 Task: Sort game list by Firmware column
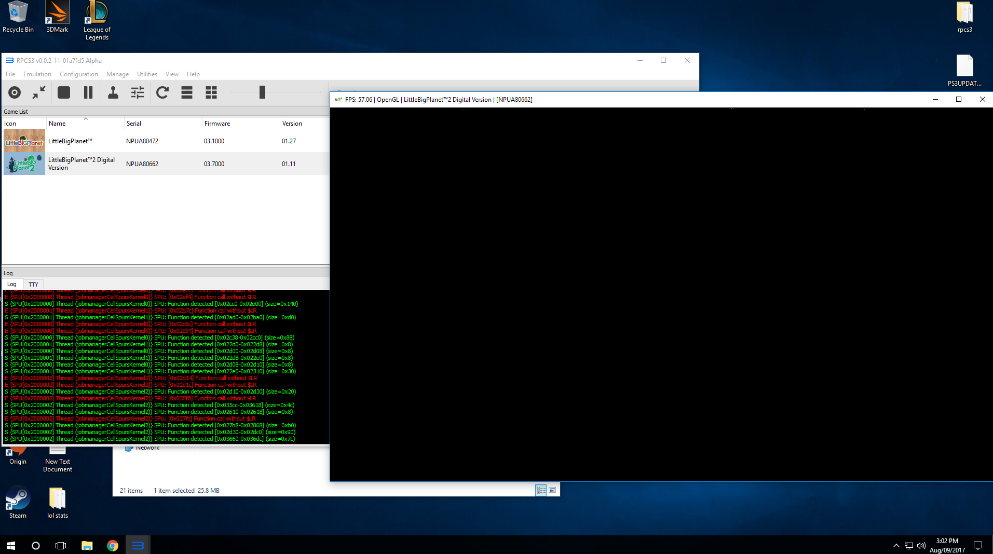coord(217,124)
